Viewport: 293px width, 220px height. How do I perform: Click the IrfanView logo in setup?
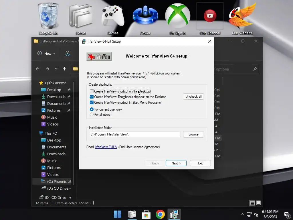(x=99, y=56)
